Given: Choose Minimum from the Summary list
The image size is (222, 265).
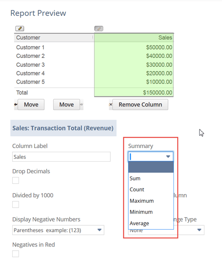Looking at the screenshot, I should point(151,212).
